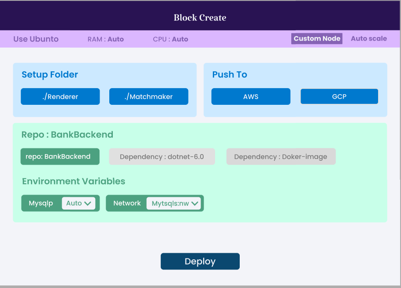Click the Network environment variable label
This screenshot has height=288, width=401.
[x=127, y=203]
